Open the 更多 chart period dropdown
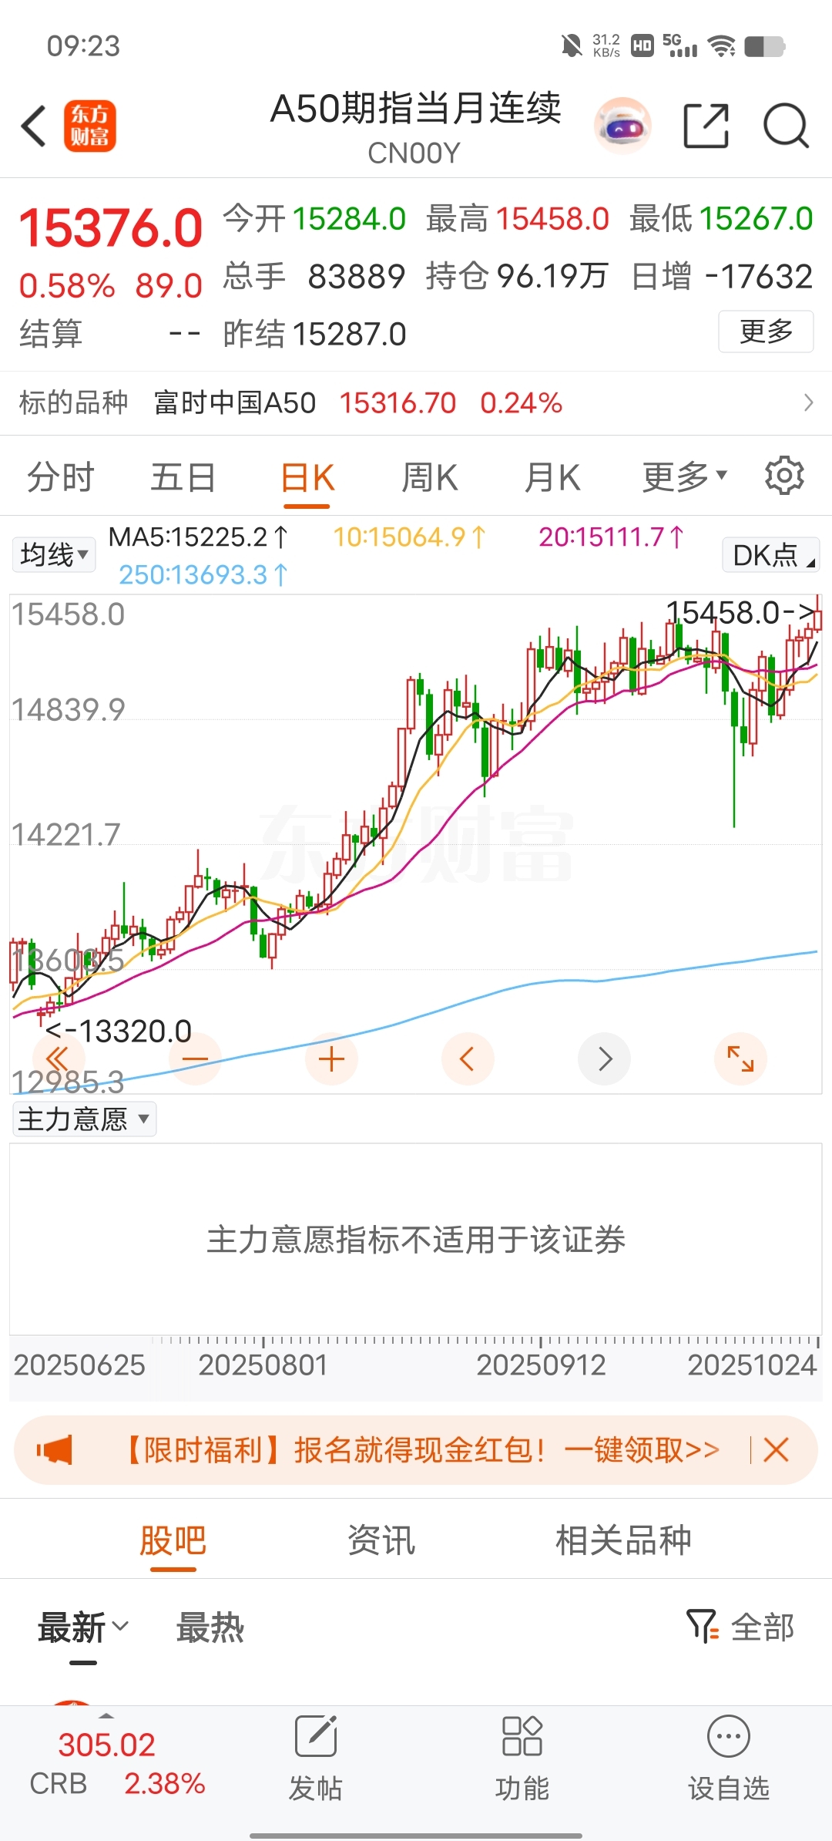 point(684,477)
